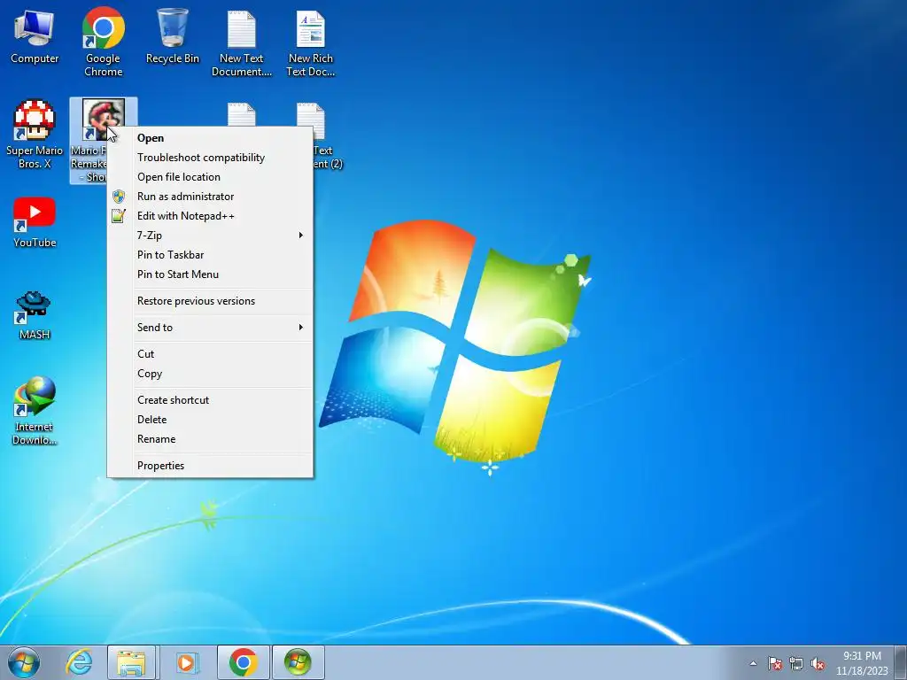Choose Create shortcut
This screenshot has height=680, width=907.
[211, 400]
